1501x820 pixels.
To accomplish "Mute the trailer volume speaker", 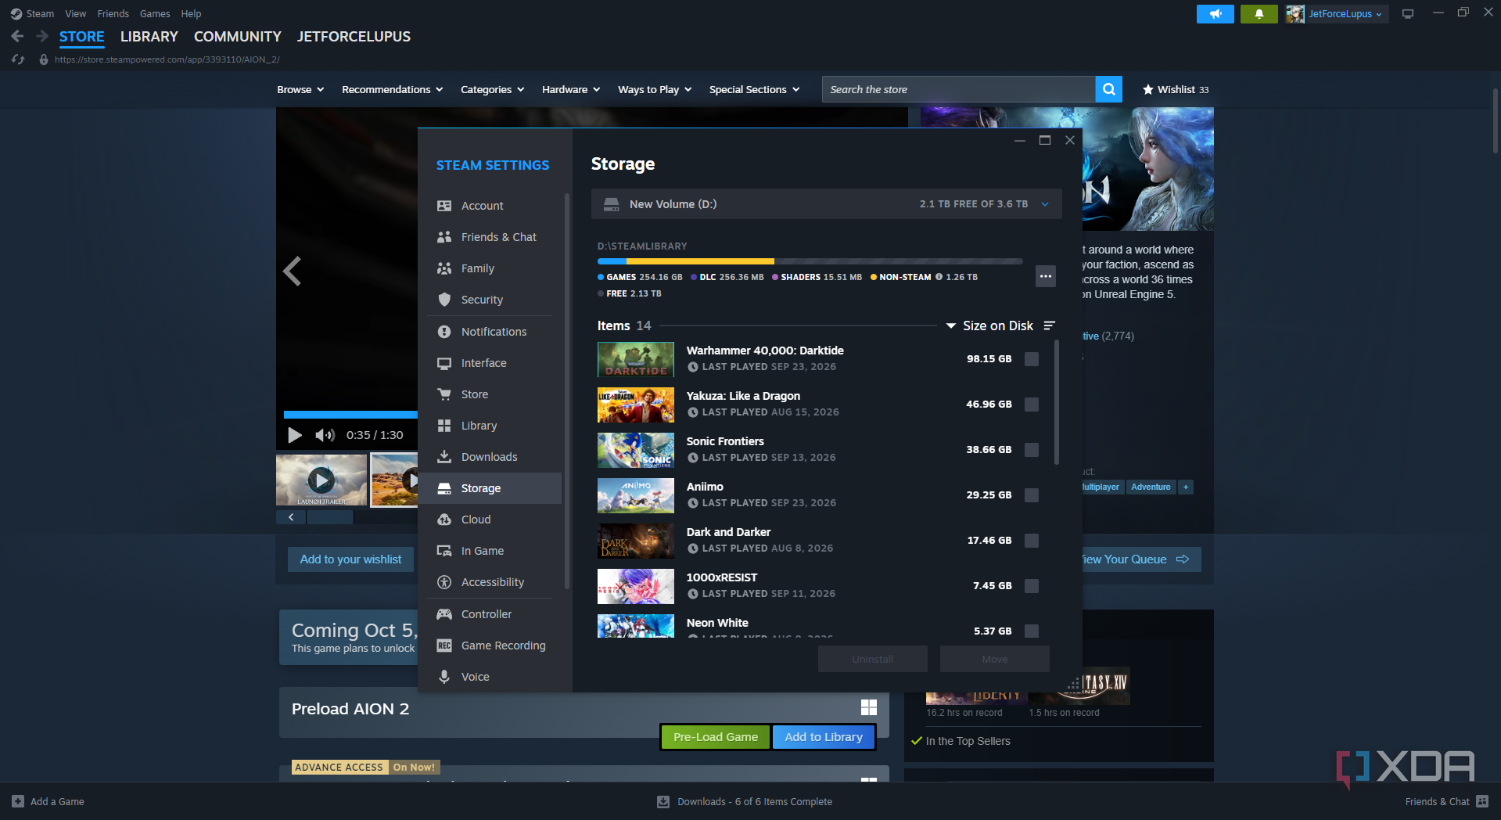I will coord(325,435).
